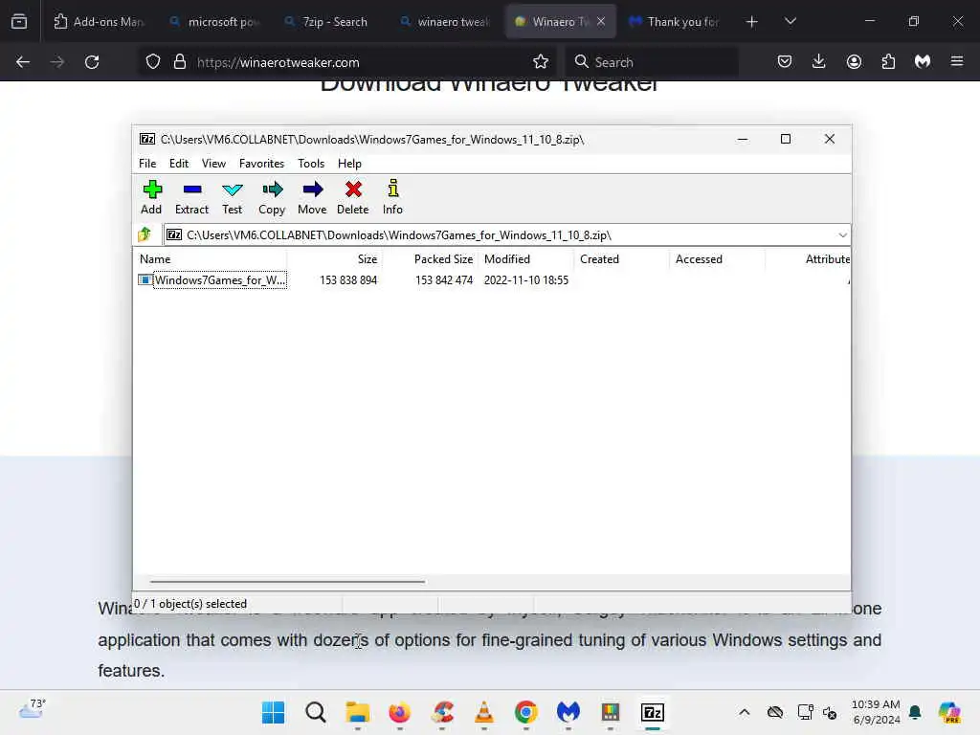Screen dimensions: 980x735
Task: Go back in Firefox
Action: 23,62
